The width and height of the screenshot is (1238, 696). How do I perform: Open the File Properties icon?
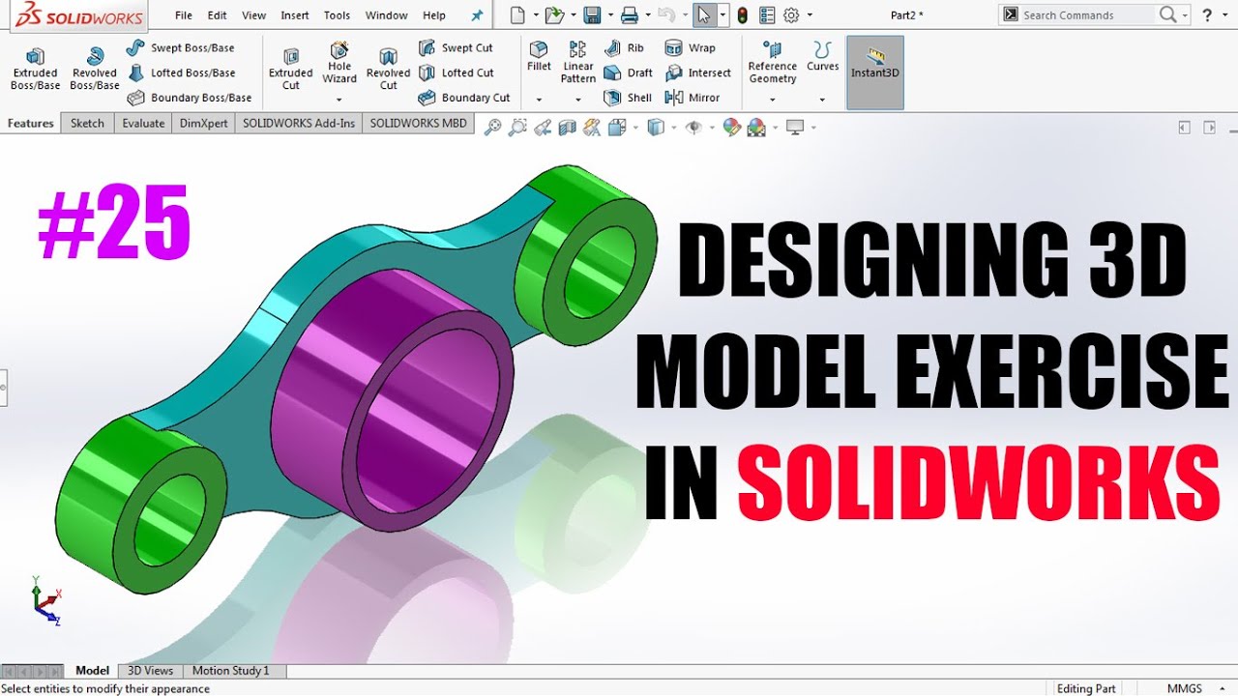(x=767, y=15)
